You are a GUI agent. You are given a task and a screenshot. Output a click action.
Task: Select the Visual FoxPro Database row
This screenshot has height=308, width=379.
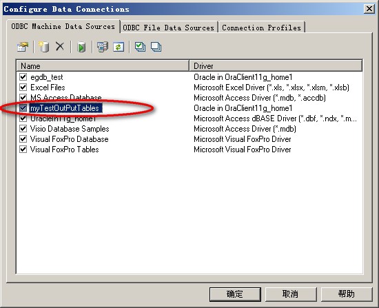click(189, 139)
